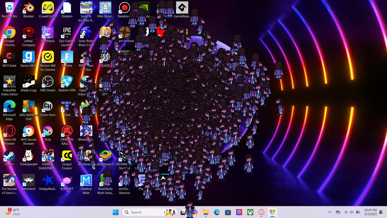
Task: Open BlueStacks Multi-Instance shortcut
Action: pyautogui.click(x=105, y=184)
